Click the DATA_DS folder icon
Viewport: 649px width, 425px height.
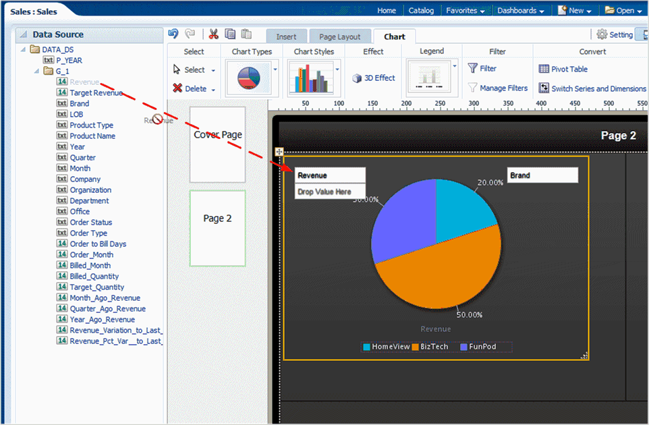point(35,49)
